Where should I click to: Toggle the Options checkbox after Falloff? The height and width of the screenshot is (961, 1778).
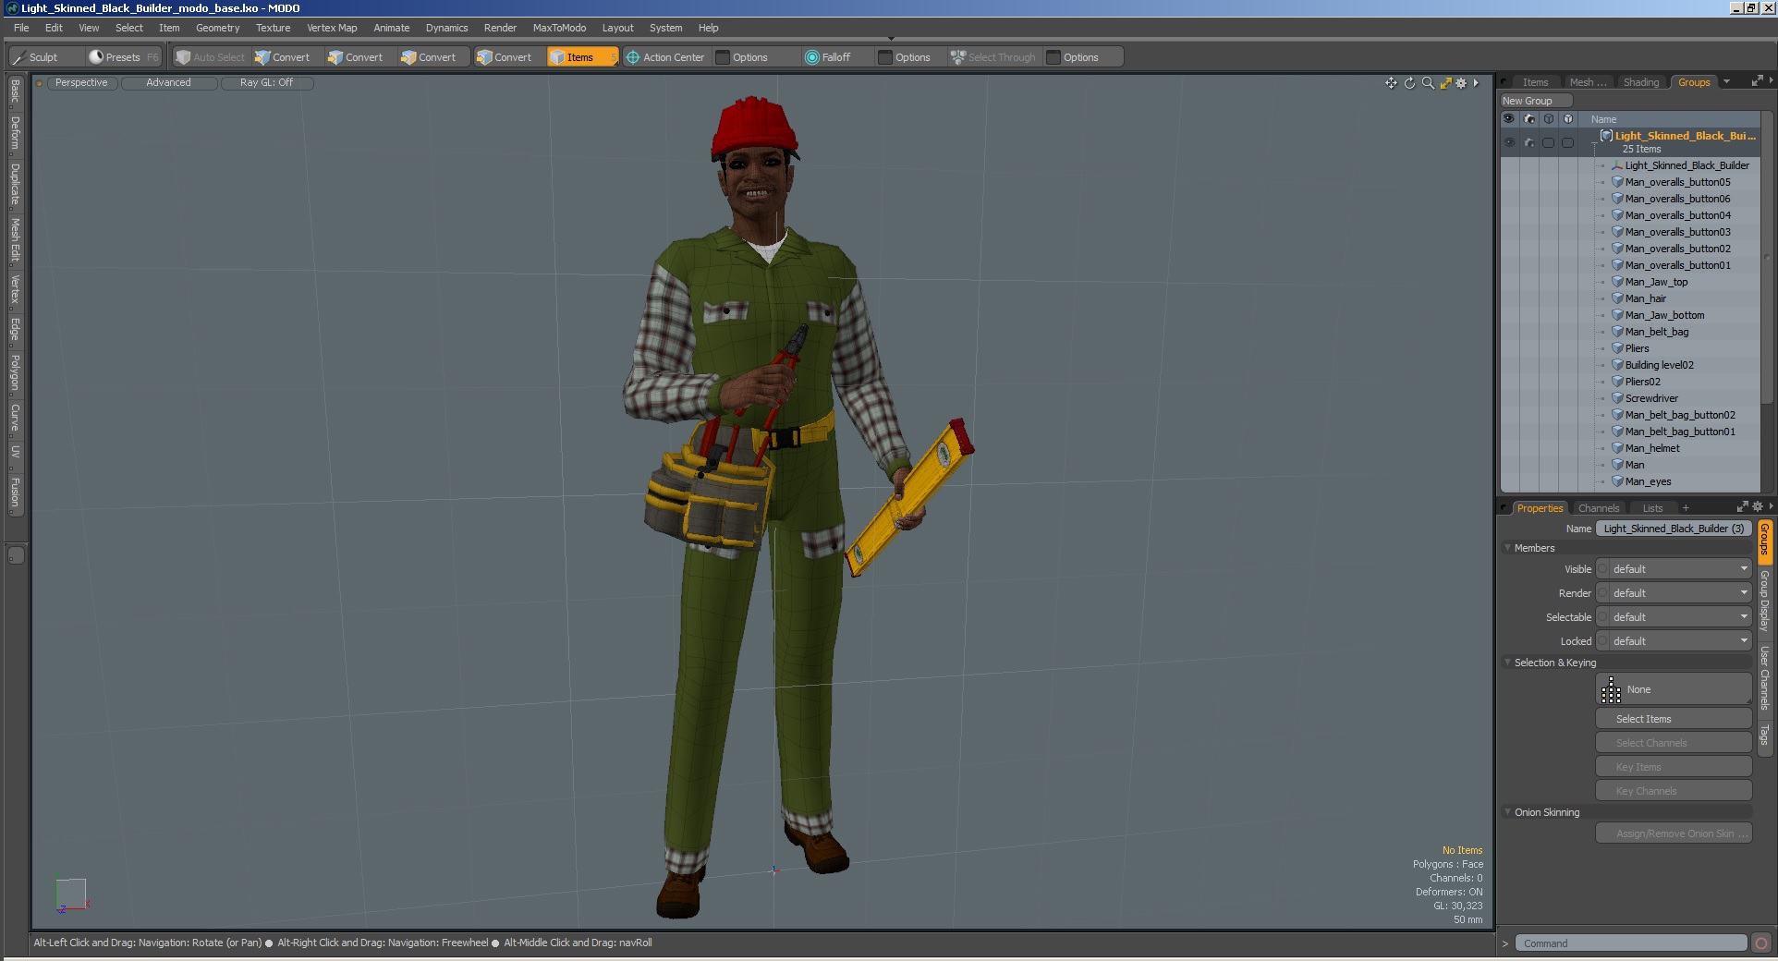pos(885,57)
